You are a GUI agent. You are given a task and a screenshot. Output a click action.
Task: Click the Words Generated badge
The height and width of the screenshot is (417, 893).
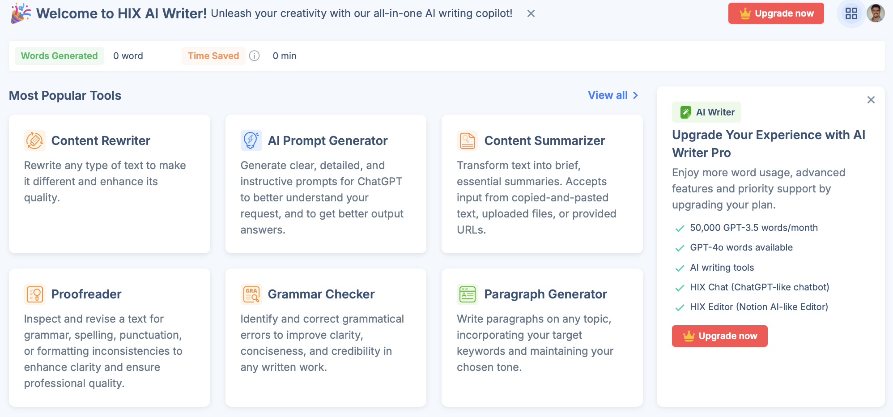coord(59,55)
